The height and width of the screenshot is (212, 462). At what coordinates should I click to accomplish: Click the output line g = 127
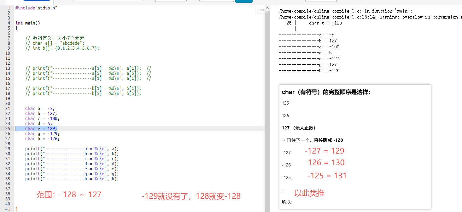tap(308, 65)
